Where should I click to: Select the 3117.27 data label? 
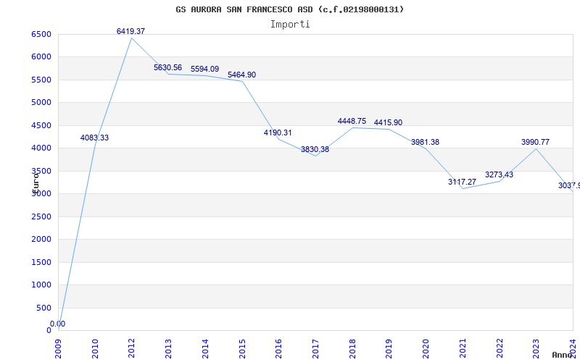[463, 182]
